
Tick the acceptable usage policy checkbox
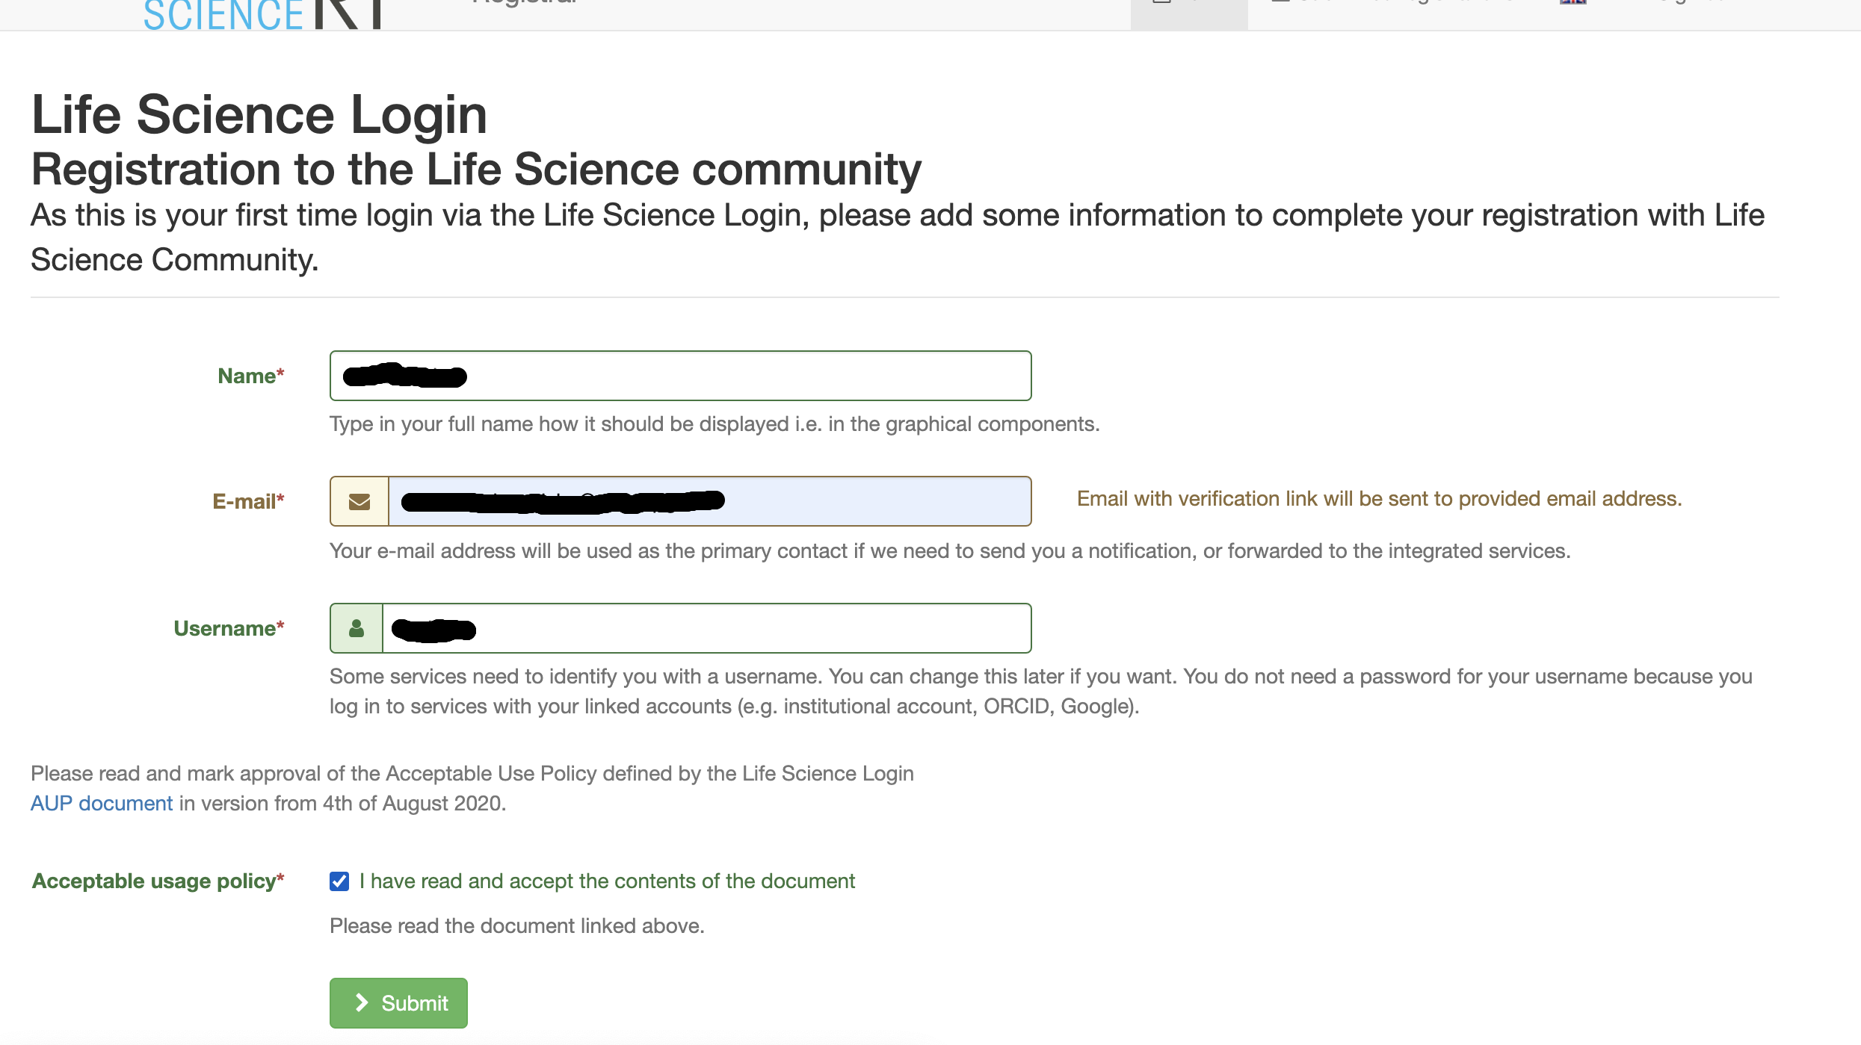point(339,881)
